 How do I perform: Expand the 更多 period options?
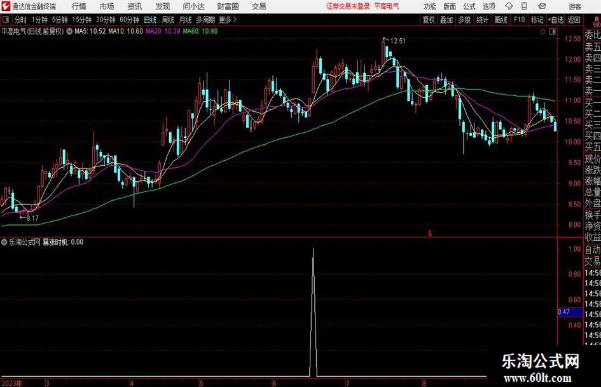coord(228,20)
